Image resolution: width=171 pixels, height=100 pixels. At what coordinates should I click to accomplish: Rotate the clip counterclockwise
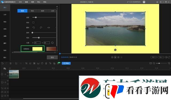[34, 28]
